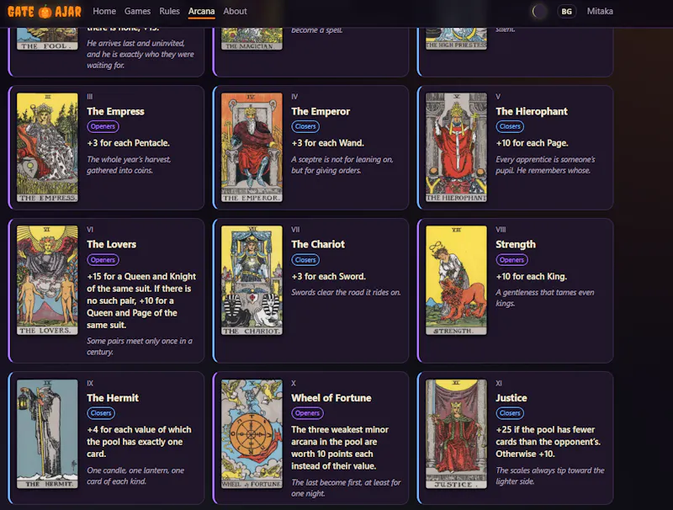The width and height of the screenshot is (673, 510).
Task: Open the Games menu item
Action: coord(137,11)
